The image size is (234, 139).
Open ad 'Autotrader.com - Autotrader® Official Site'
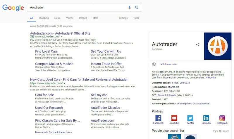tap(60, 33)
